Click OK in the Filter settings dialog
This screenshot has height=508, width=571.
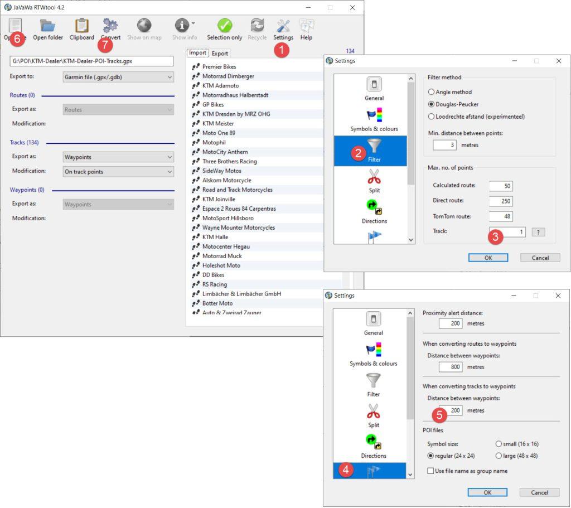(488, 258)
